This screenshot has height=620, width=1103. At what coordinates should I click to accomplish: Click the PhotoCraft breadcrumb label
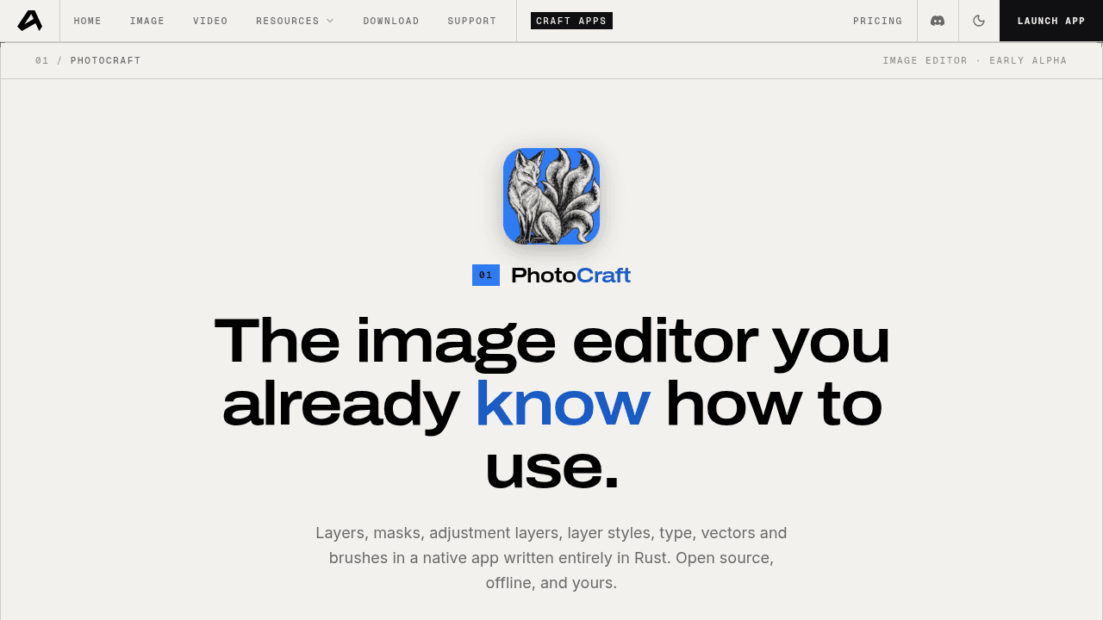click(106, 60)
